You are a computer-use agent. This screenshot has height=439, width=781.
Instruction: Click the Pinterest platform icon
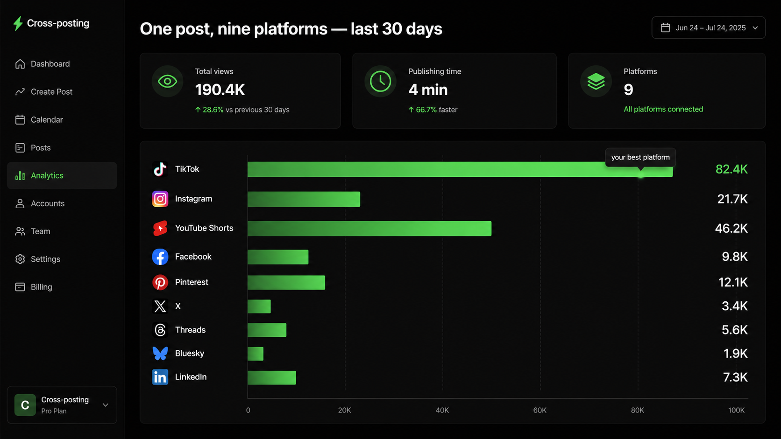click(160, 282)
